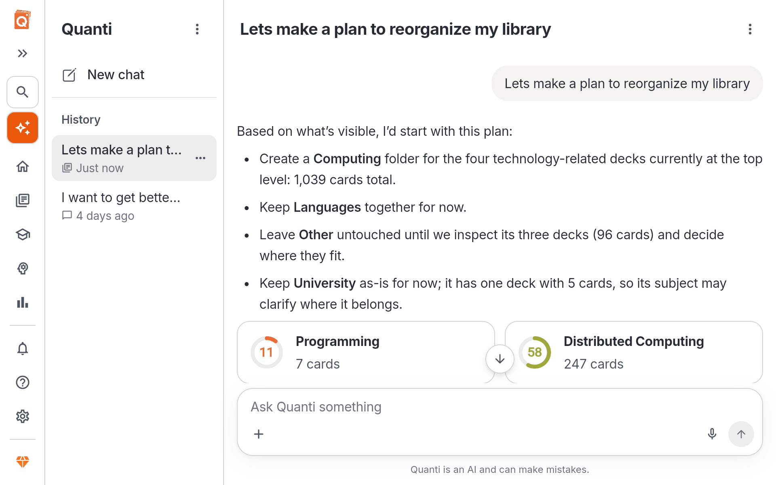Click the user message bubble

pyautogui.click(x=627, y=84)
